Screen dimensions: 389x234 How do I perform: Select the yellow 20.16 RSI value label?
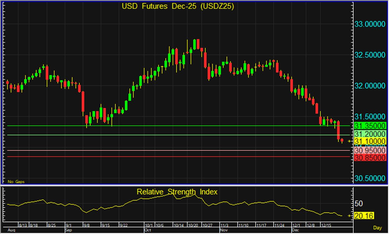(364, 216)
